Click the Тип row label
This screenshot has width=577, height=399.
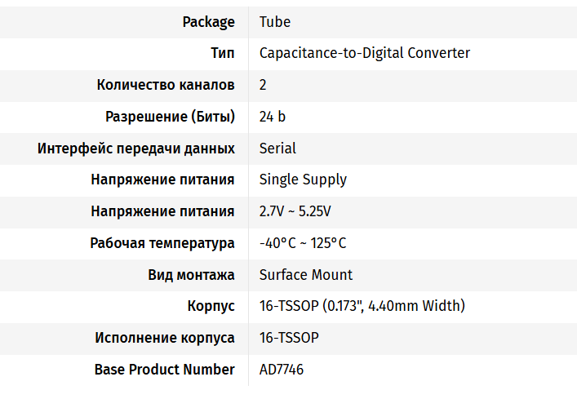point(223,54)
